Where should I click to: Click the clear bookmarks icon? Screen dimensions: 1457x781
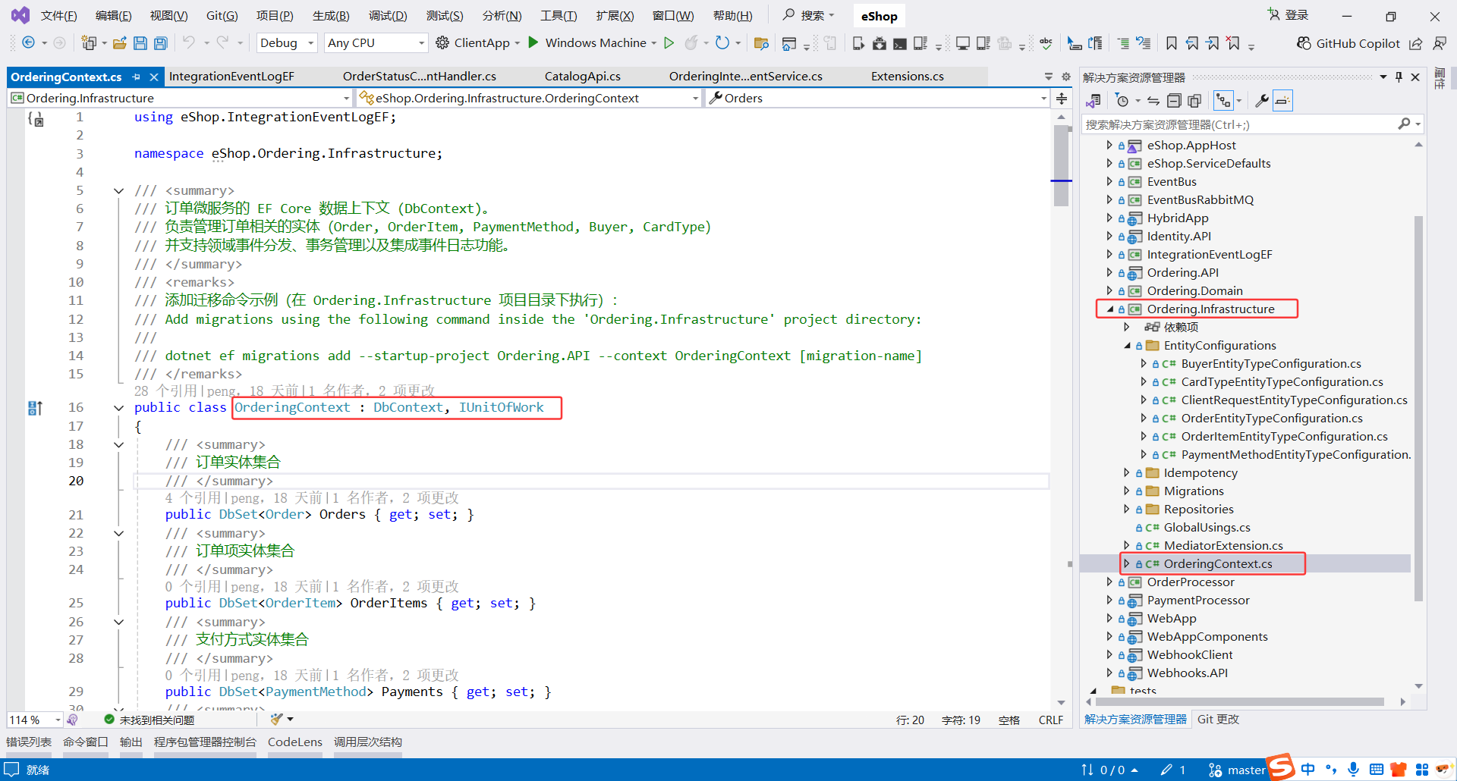[x=1234, y=43]
